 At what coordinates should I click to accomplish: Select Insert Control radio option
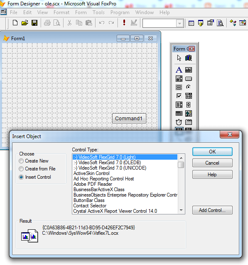pyautogui.click(x=35, y=177)
